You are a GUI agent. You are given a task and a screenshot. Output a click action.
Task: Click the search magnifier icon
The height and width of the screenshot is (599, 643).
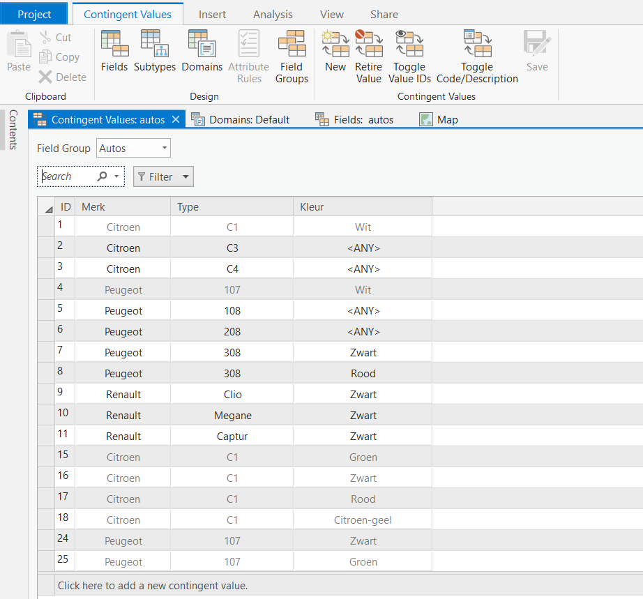point(102,176)
